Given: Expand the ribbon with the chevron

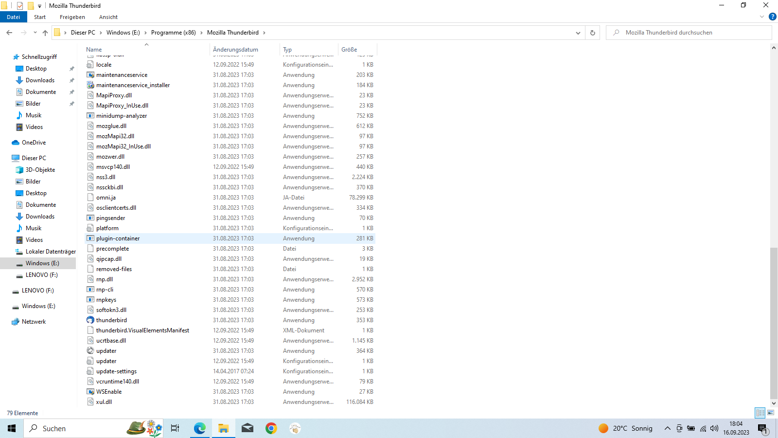Looking at the screenshot, I should (x=762, y=17).
